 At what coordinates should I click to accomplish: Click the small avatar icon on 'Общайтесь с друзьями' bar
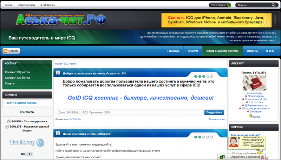click(262, 157)
